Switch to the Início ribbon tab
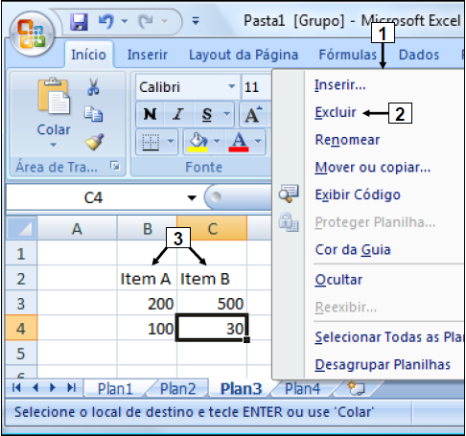Viewport: 466px width, 436px height. tap(88, 55)
